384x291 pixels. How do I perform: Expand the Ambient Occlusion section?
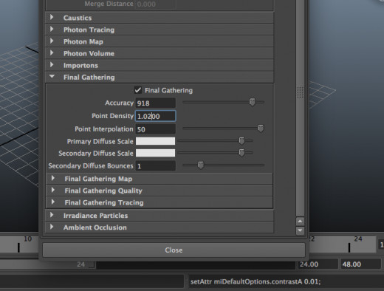tap(160, 227)
